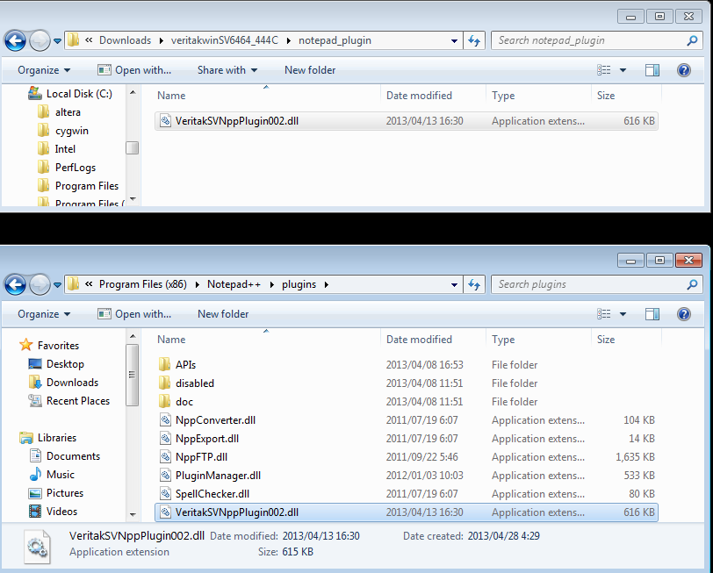713x573 pixels.
Task: Click Back button in plugins window
Action: (15, 285)
